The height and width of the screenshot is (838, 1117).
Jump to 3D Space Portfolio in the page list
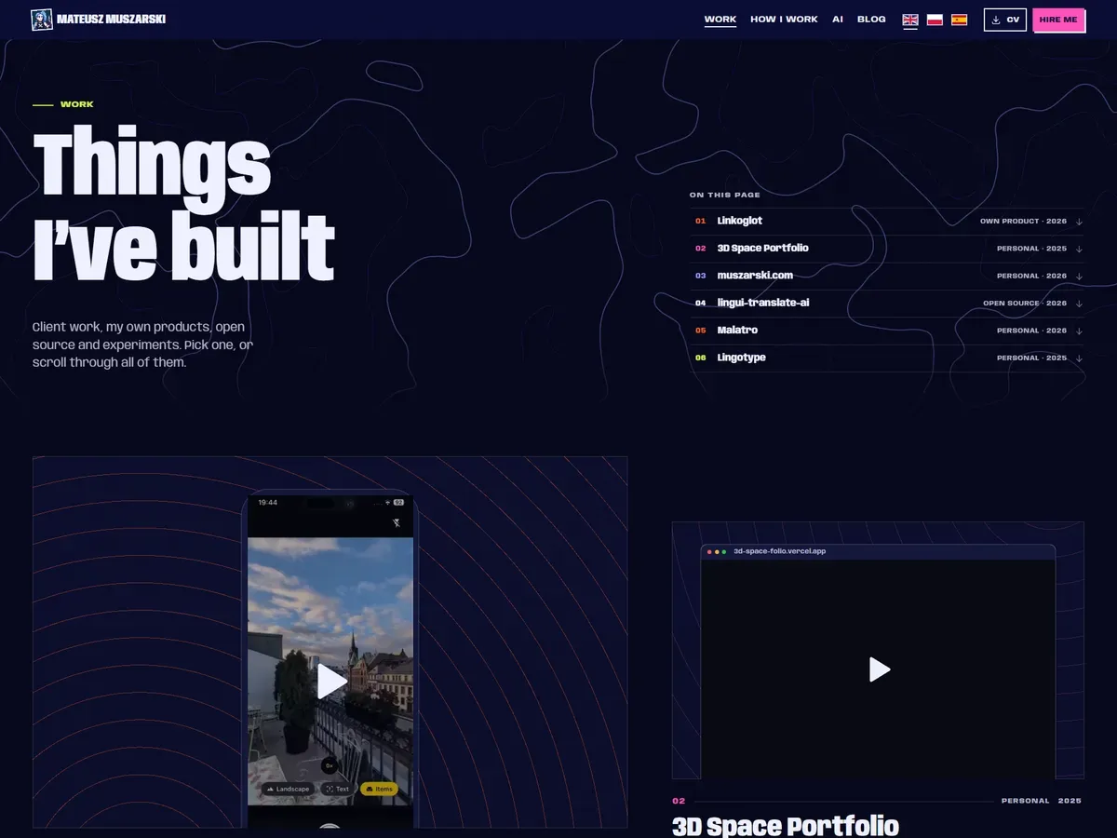point(887,249)
